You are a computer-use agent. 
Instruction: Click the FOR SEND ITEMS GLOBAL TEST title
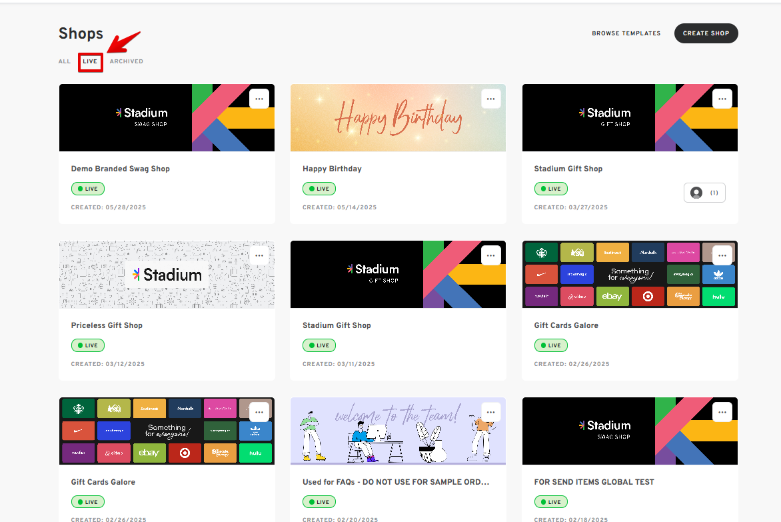[x=594, y=482]
